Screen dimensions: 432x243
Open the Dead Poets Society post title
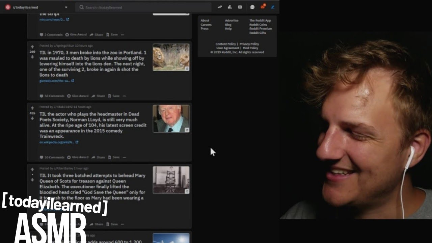point(93,125)
